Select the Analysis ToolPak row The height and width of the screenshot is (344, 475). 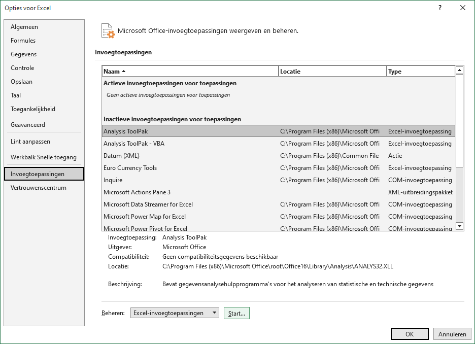point(279,131)
